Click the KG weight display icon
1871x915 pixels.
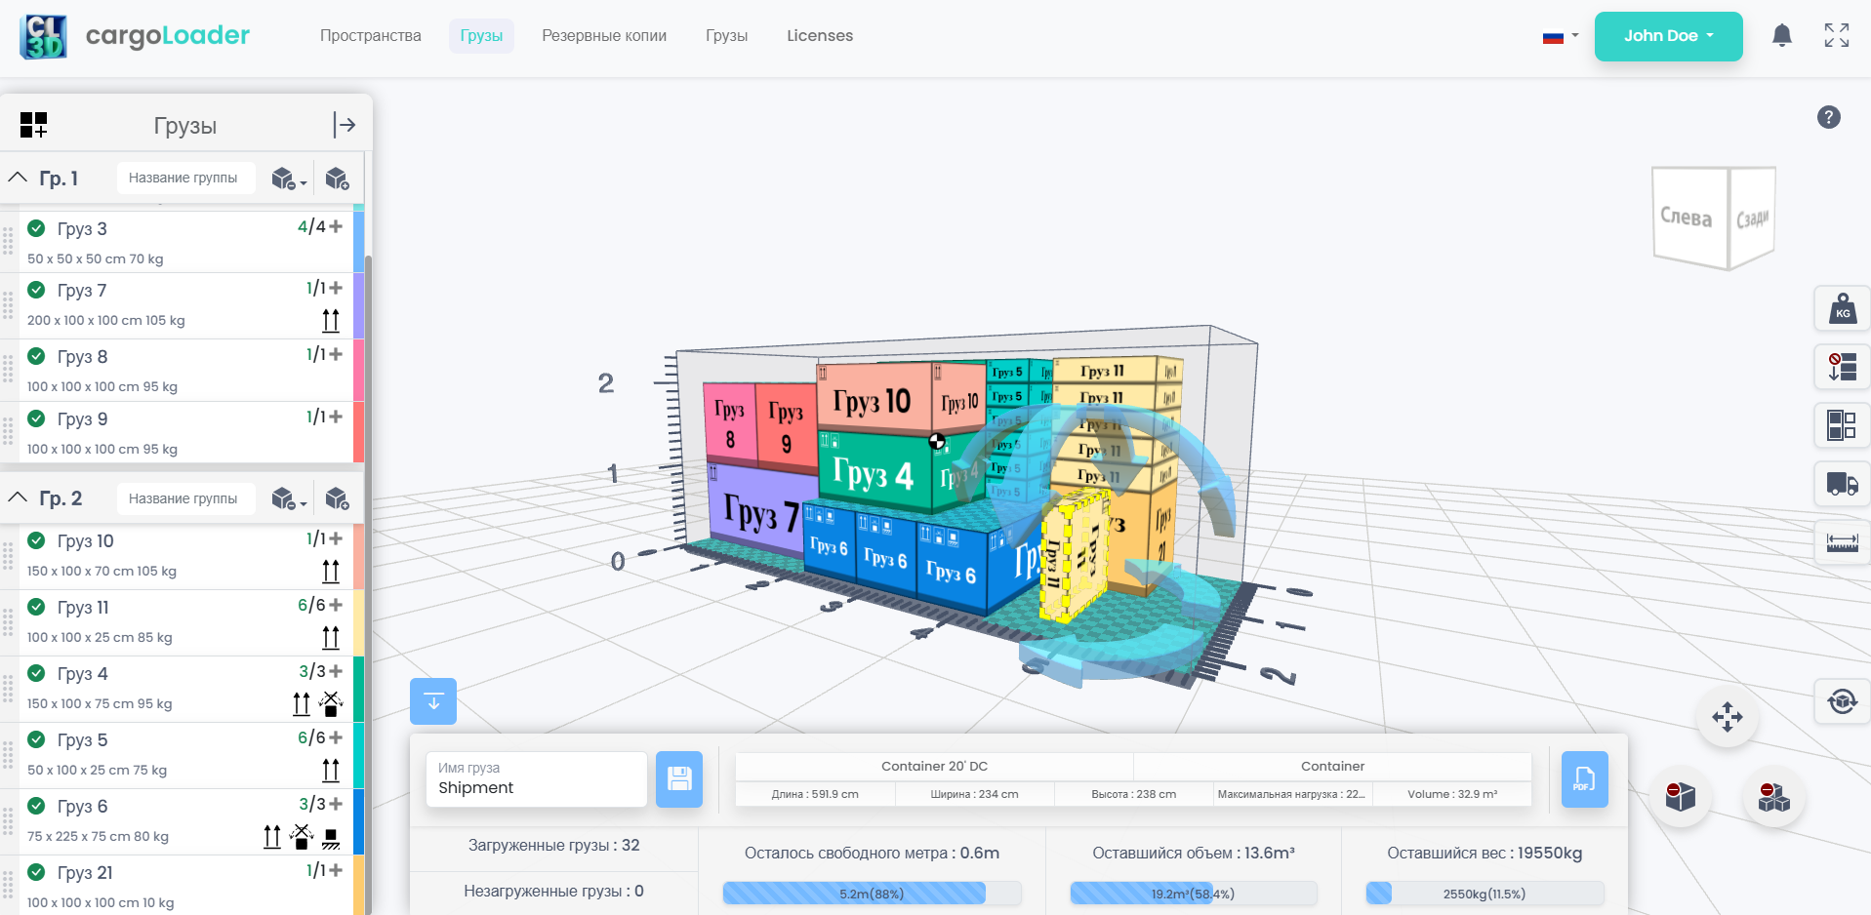[x=1842, y=308]
